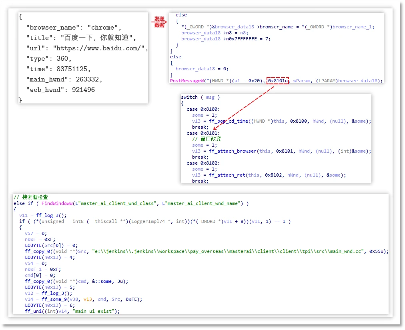Viewport: 405px width, 330px height.
Task: Click the LOBYTE(Src[0]) = 0; line
Action: pos(51,245)
